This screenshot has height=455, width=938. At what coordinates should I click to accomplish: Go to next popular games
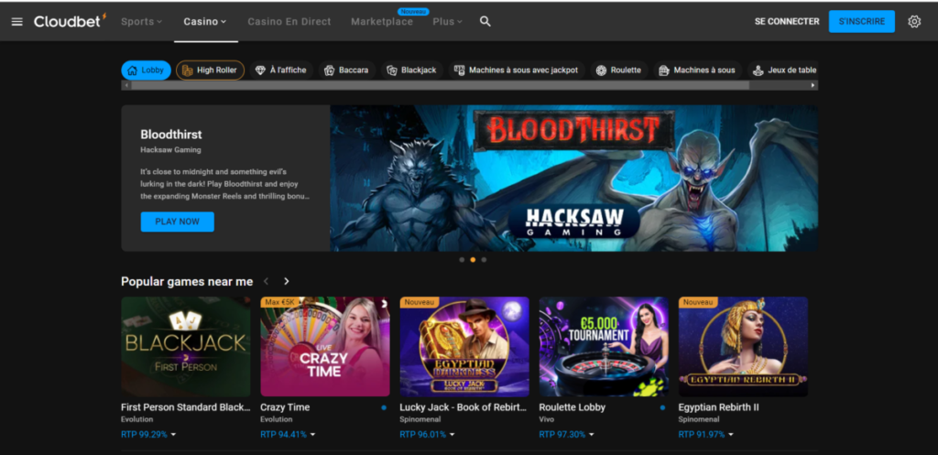tap(286, 281)
